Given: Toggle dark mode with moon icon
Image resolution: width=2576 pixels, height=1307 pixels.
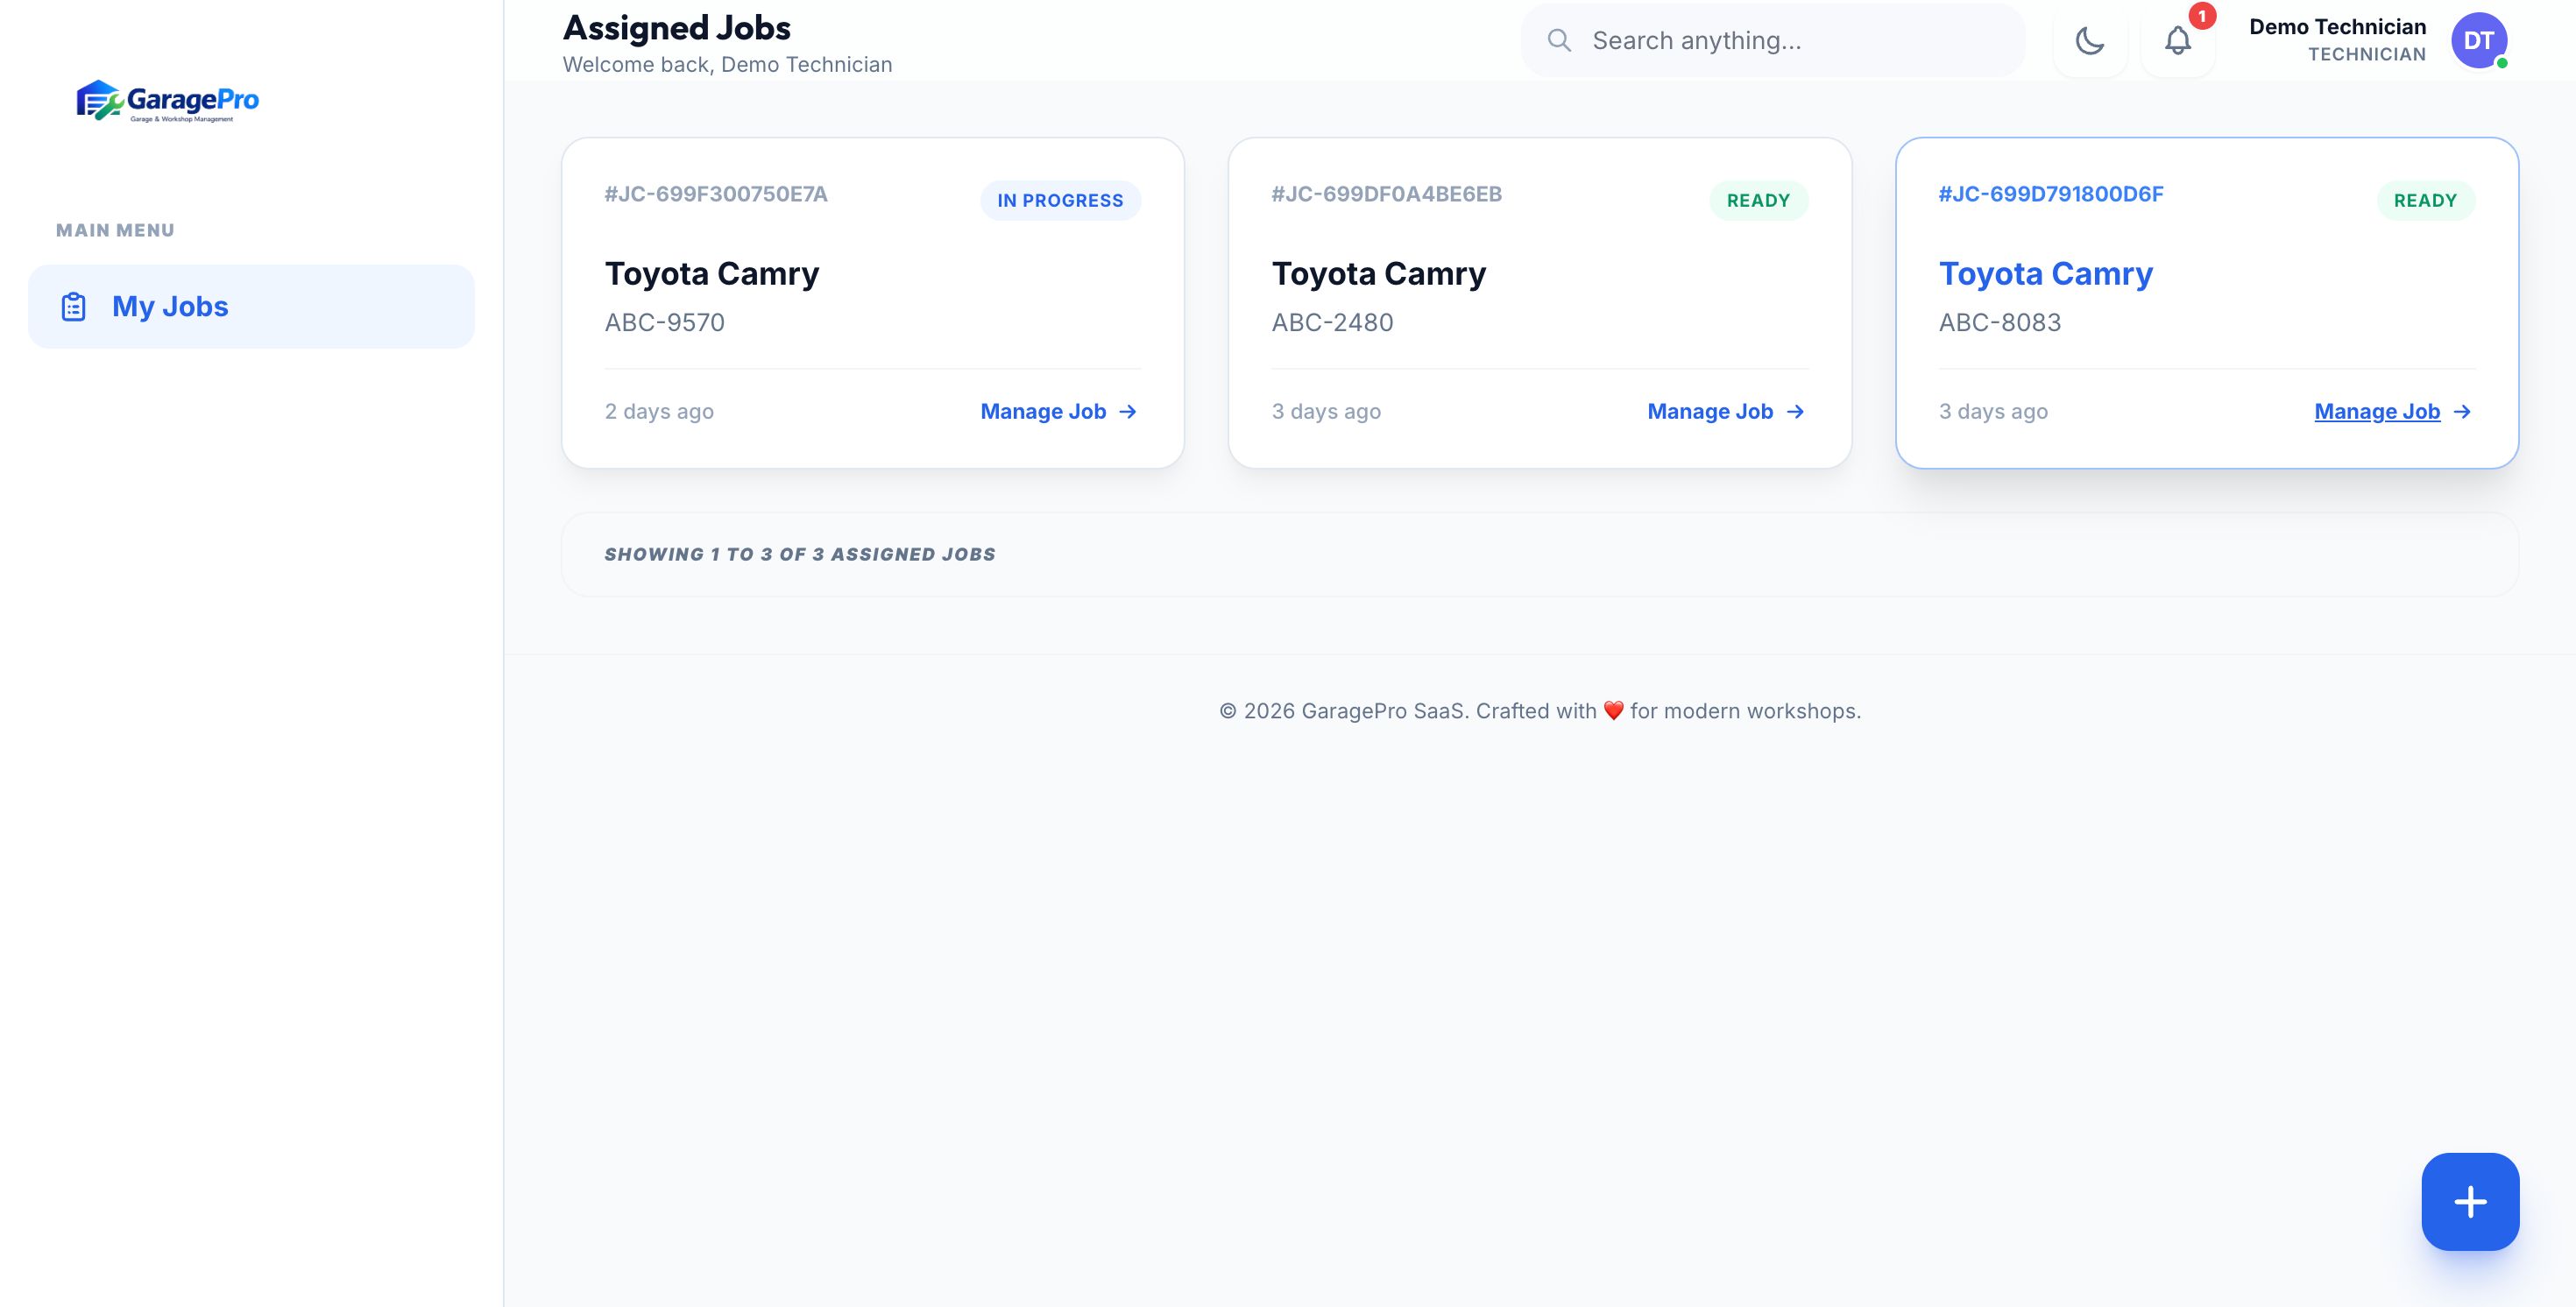Looking at the screenshot, I should (2089, 41).
